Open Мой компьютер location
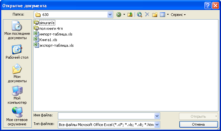This screenshot has width=221, height=131. pos(17,95)
